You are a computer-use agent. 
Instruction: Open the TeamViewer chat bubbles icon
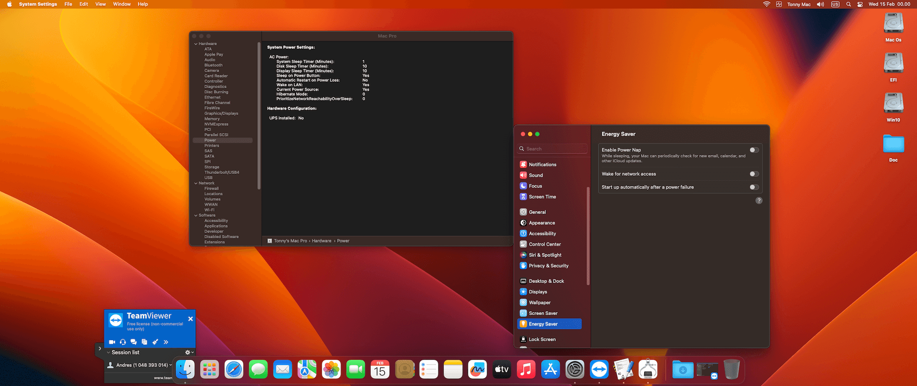134,342
